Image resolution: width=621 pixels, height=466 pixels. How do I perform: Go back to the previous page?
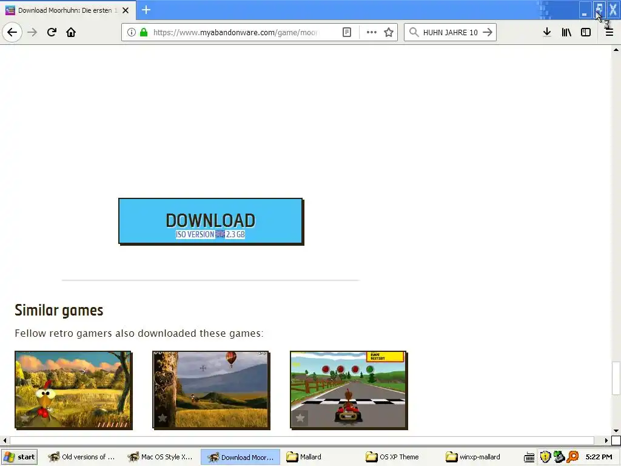click(12, 32)
